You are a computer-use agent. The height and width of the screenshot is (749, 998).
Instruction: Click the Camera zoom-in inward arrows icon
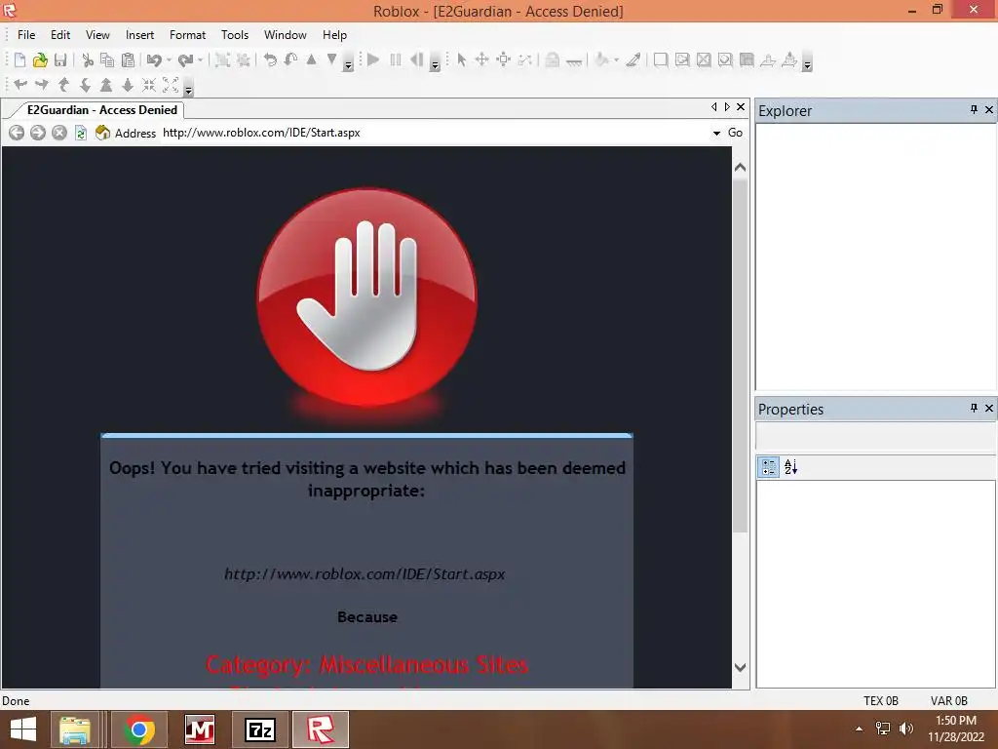148,85
